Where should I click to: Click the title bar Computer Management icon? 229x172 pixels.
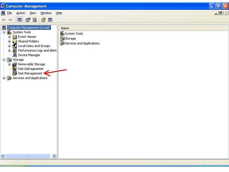3,6
